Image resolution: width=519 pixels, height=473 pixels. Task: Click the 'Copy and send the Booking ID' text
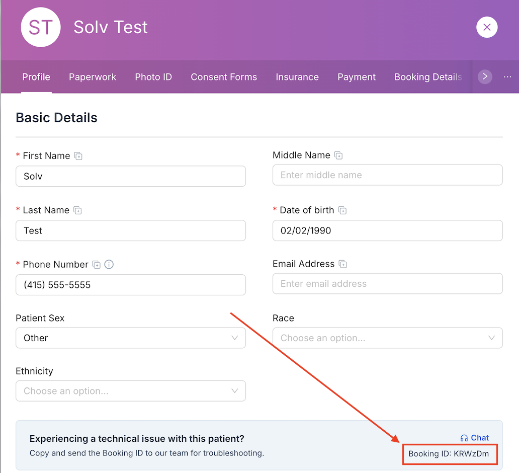pos(147,453)
